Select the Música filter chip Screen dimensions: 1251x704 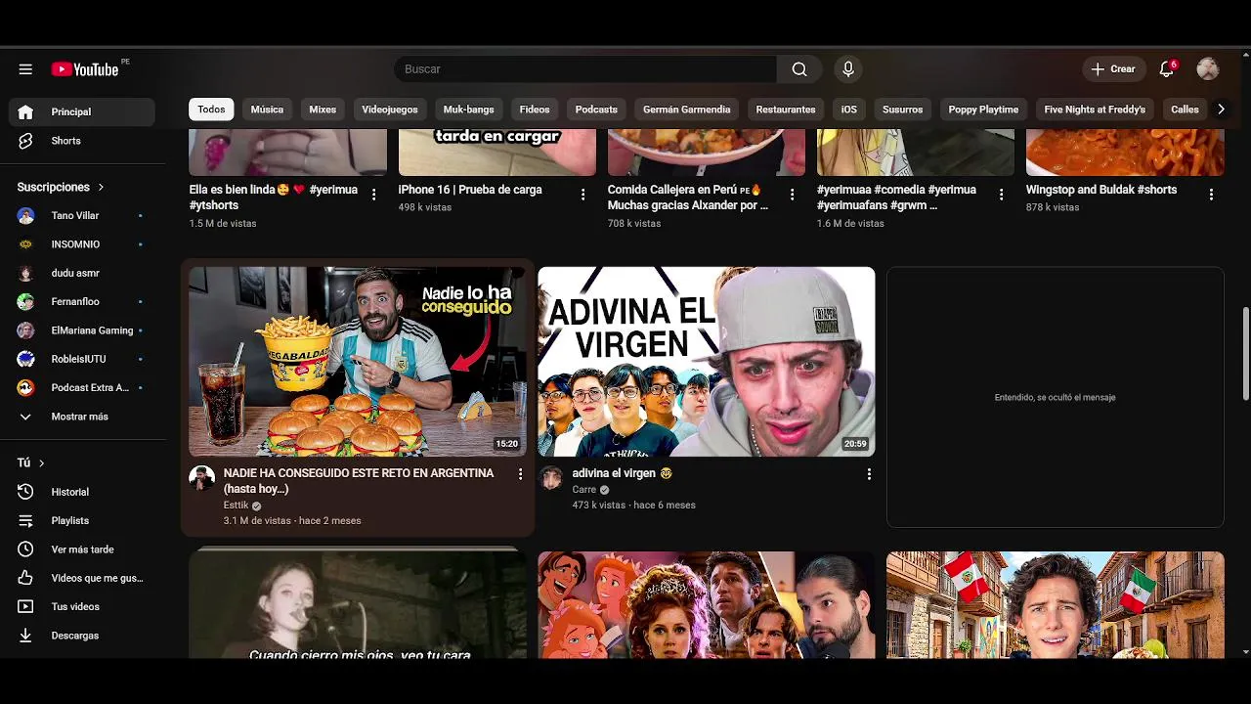(x=267, y=110)
